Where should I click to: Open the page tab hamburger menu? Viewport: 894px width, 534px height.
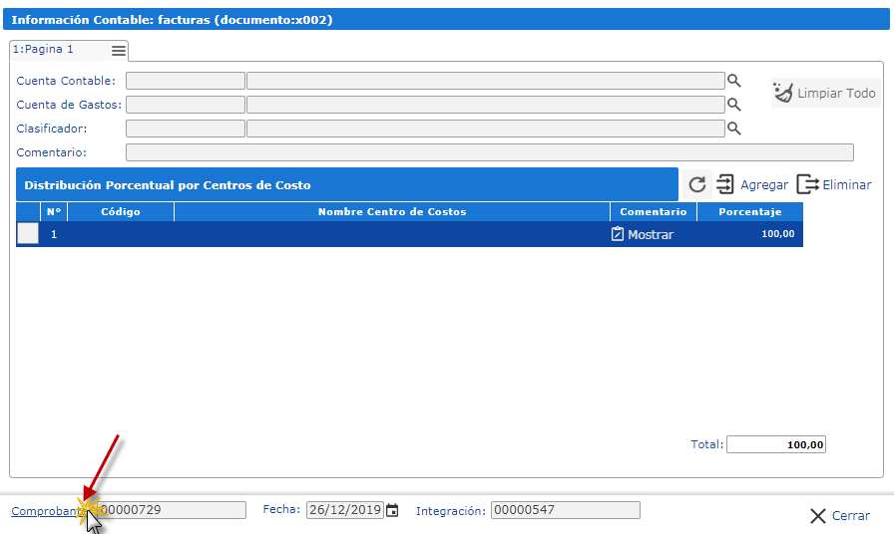coord(119,51)
